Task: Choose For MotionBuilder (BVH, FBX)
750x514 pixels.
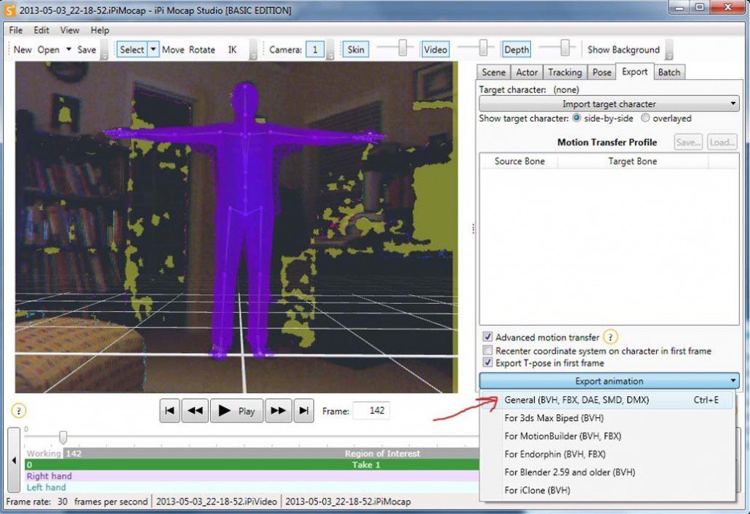Action: pyautogui.click(x=608, y=436)
